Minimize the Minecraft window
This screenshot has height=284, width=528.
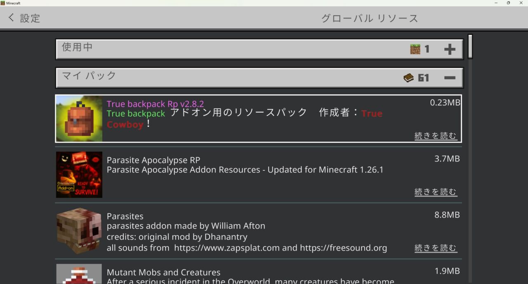(495, 3)
